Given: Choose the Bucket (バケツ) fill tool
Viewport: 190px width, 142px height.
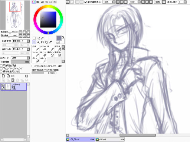Looking at the screenshot, I should coord(36,60).
